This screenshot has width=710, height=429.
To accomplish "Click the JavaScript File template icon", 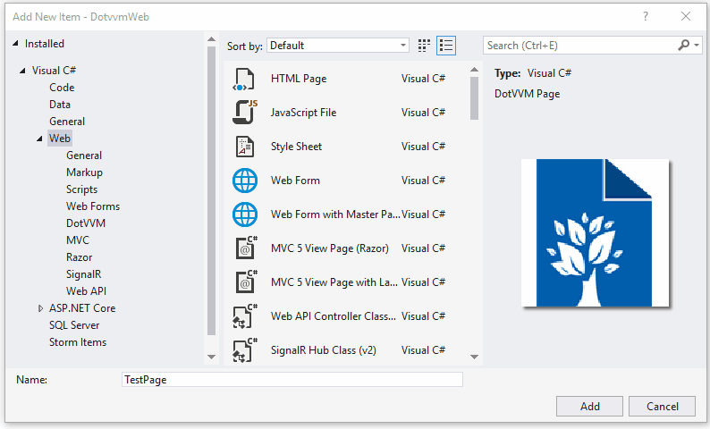I will point(245,113).
